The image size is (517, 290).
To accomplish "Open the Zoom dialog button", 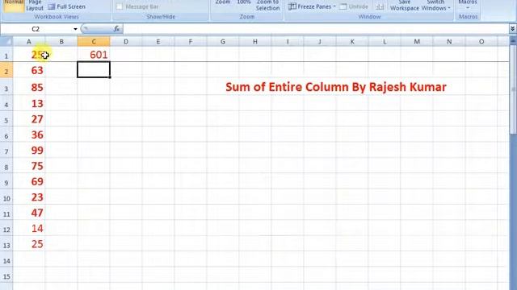I will pyautogui.click(x=223, y=2).
